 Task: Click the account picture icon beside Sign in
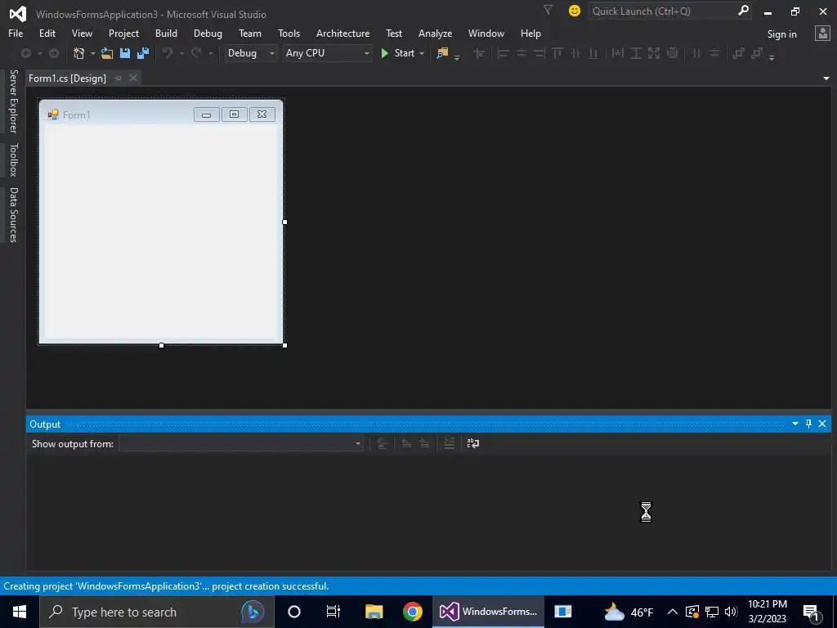822,33
